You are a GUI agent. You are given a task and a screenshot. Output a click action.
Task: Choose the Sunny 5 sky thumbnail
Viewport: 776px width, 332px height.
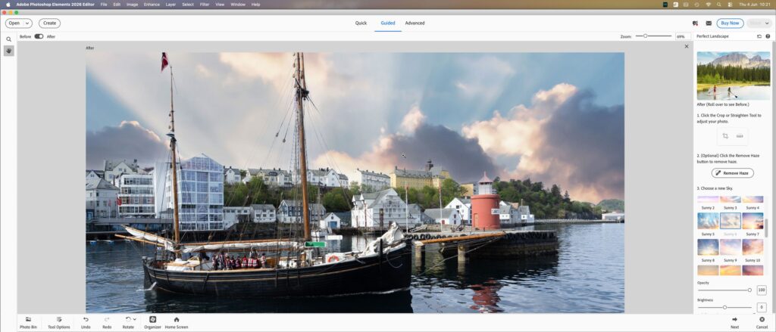click(x=708, y=221)
